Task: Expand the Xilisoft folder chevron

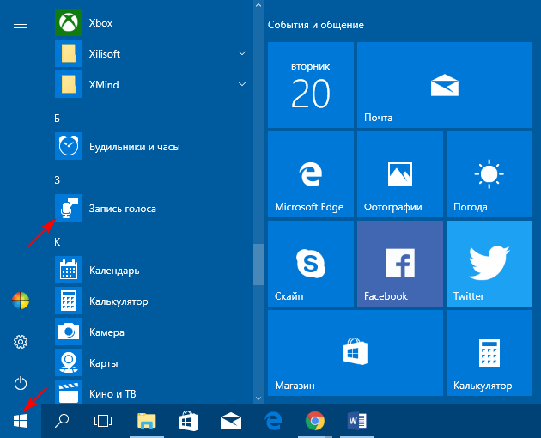Action: click(242, 54)
